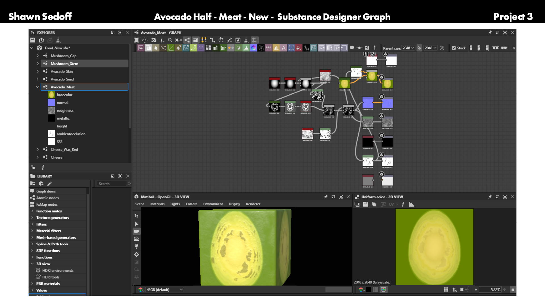Add a Curve node from the node toolbar
545x306 pixels.
pos(171,48)
